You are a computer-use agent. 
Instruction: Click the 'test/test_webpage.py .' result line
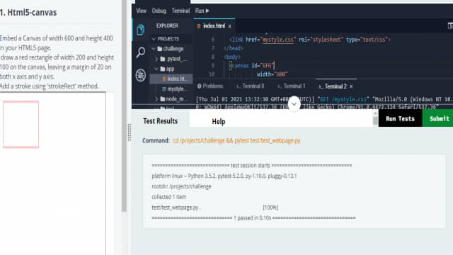tap(176, 208)
